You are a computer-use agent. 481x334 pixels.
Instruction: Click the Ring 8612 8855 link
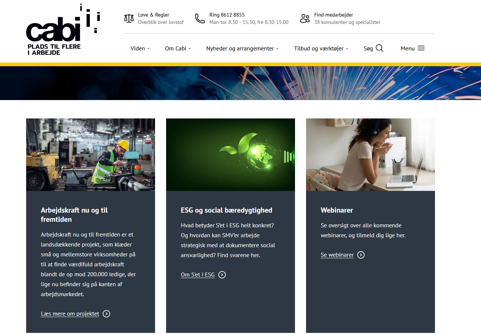coord(227,15)
